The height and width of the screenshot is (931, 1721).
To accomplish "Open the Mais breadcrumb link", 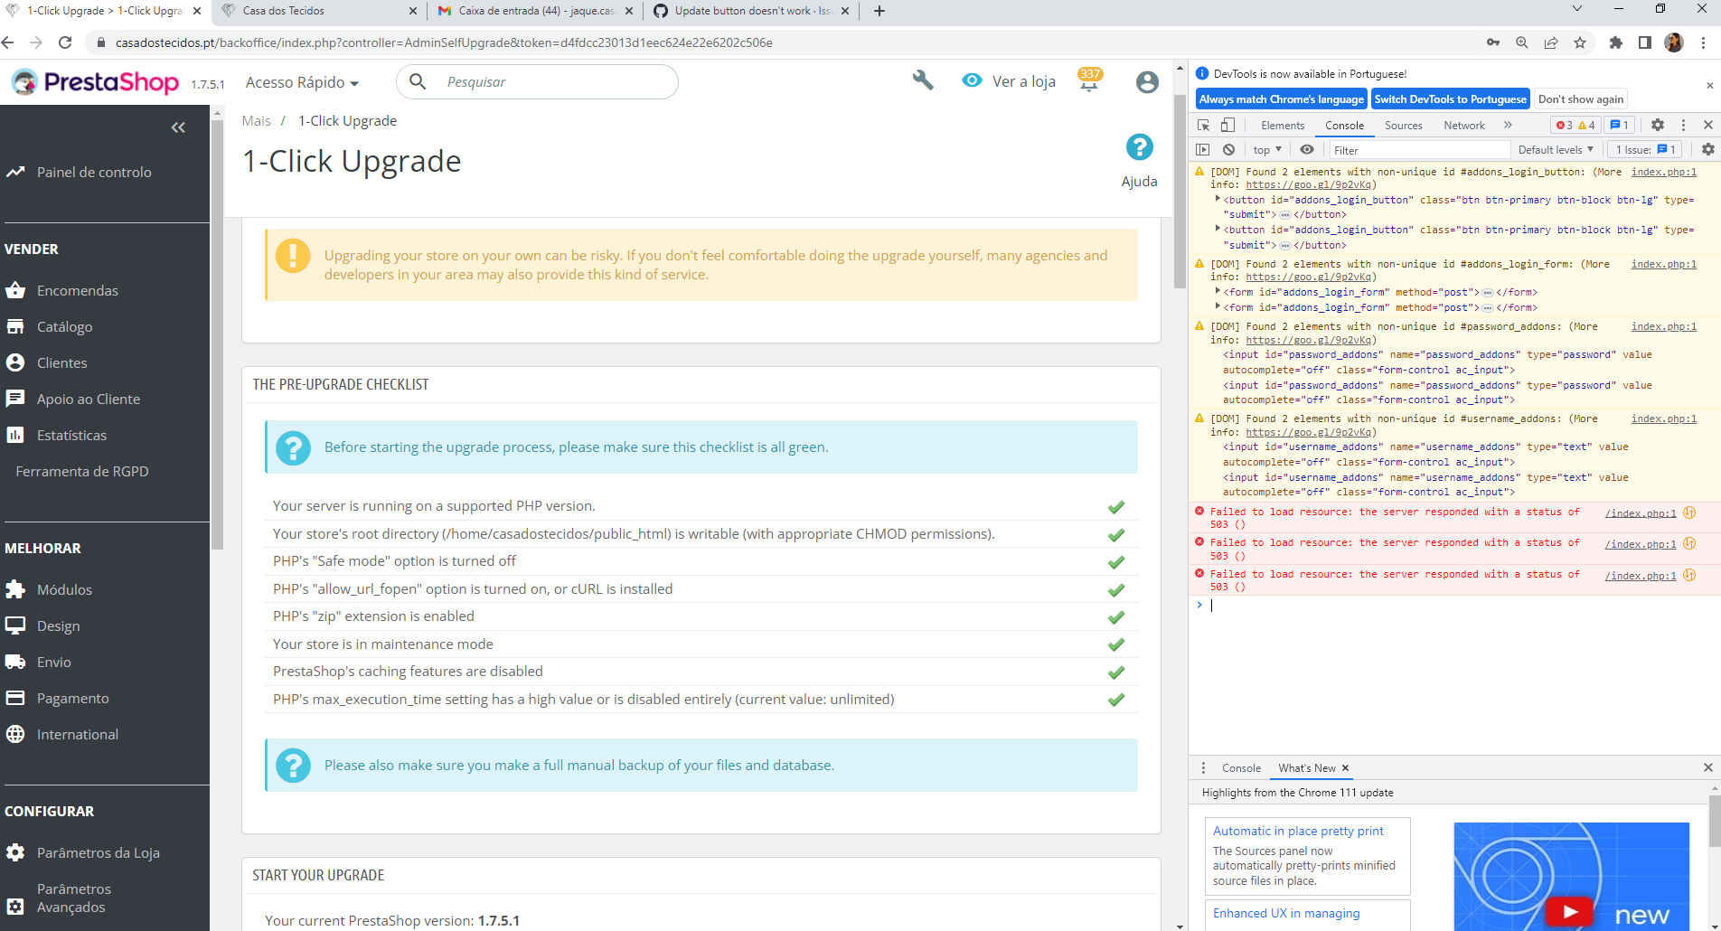I will 256,121.
